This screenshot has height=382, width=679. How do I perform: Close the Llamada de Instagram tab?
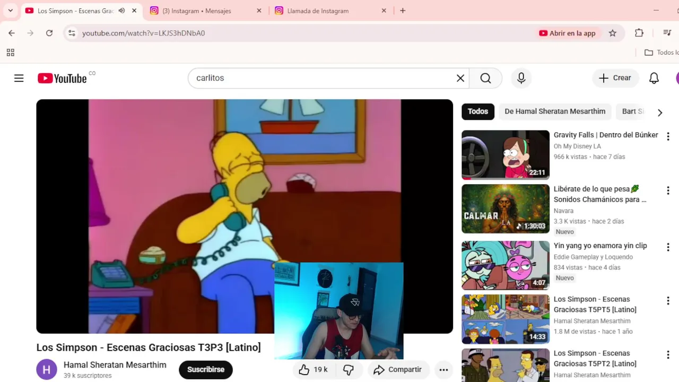(384, 11)
